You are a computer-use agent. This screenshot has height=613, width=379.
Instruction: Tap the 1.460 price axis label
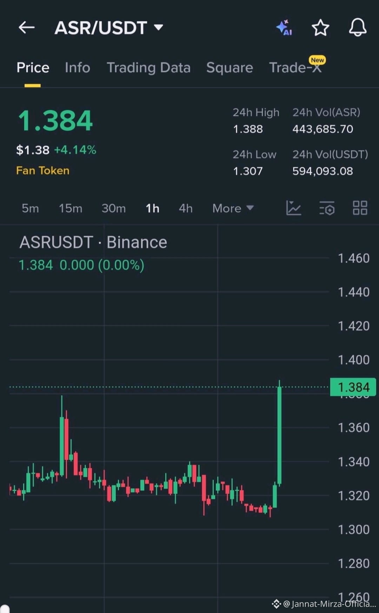(x=354, y=258)
